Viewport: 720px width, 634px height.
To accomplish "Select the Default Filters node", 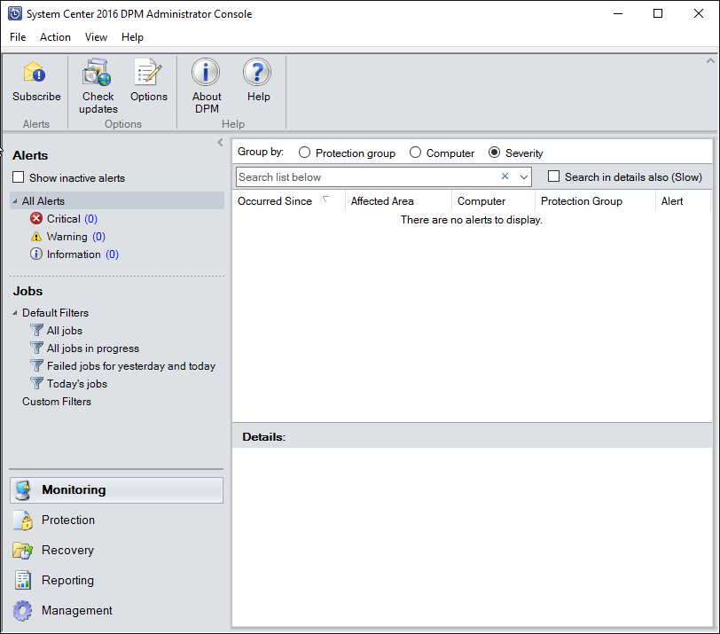I will coord(55,313).
